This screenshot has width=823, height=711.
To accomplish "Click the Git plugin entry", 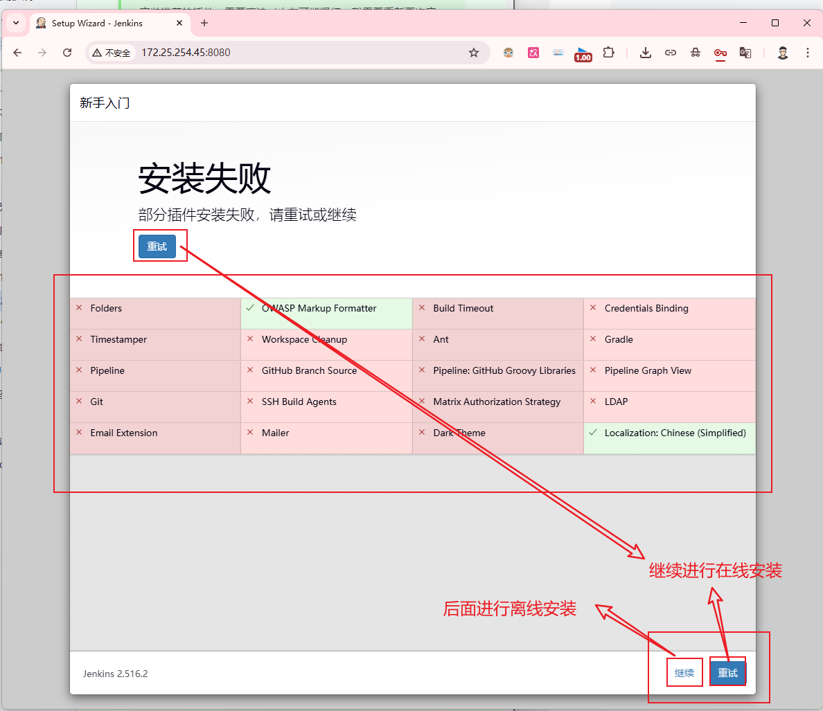I will (x=155, y=407).
